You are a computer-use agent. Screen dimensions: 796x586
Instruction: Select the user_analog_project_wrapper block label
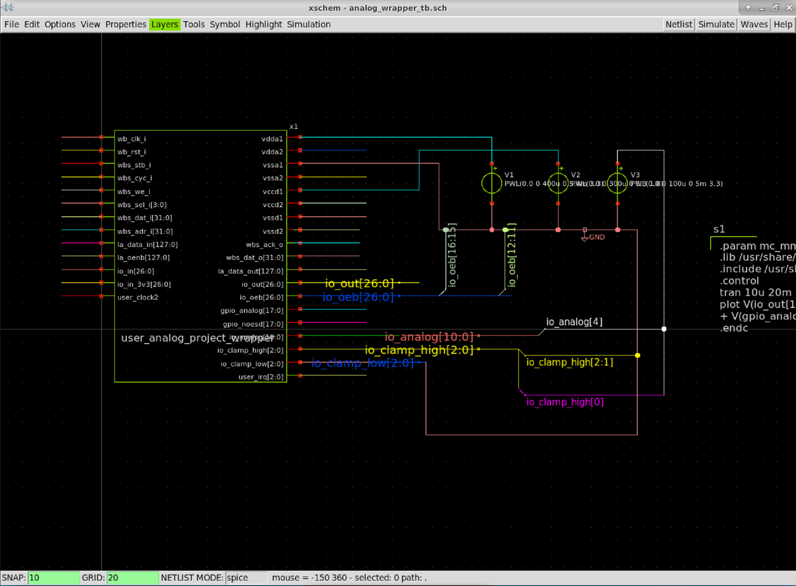tap(174, 338)
